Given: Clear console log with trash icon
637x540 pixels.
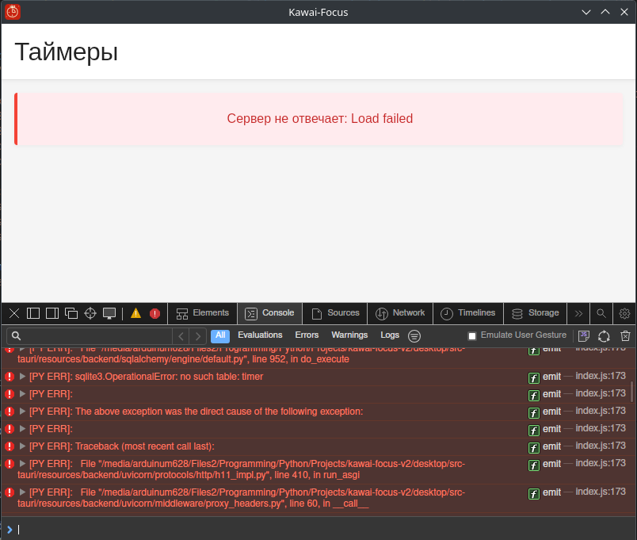Looking at the screenshot, I should (625, 336).
